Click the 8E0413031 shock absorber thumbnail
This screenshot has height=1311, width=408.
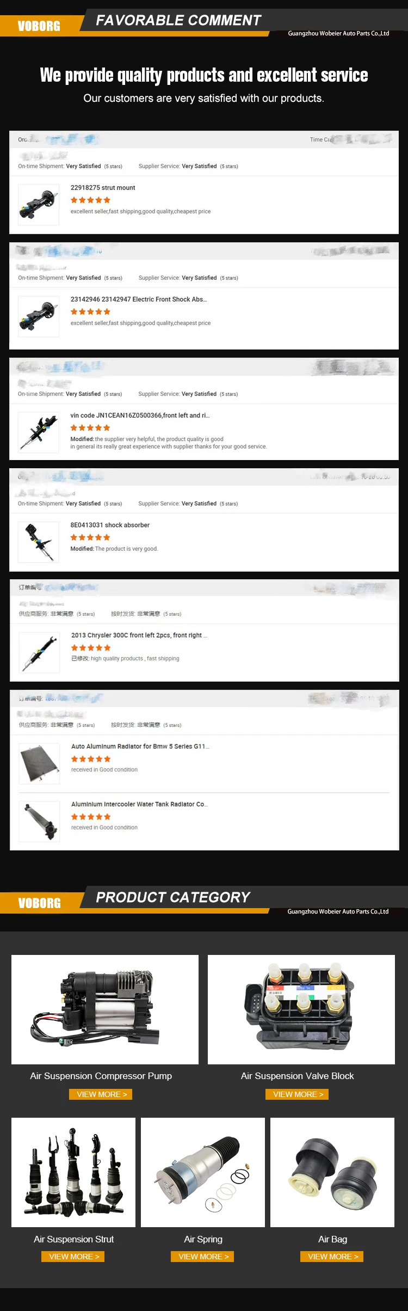tap(39, 542)
